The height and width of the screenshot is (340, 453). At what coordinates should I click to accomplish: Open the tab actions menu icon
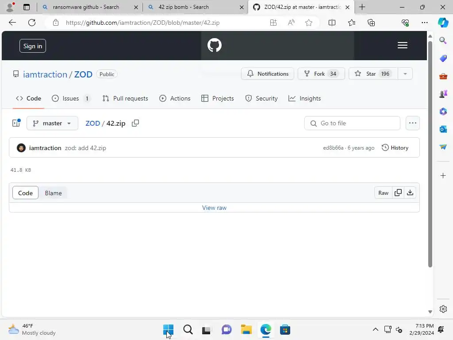coord(26,7)
